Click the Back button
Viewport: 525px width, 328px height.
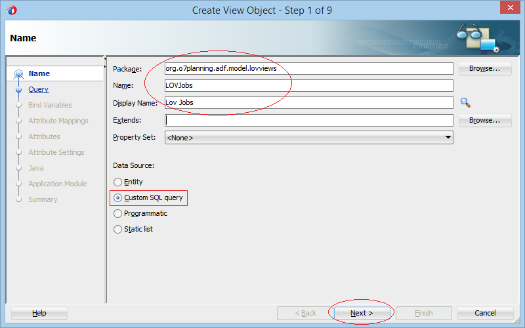point(305,314)
